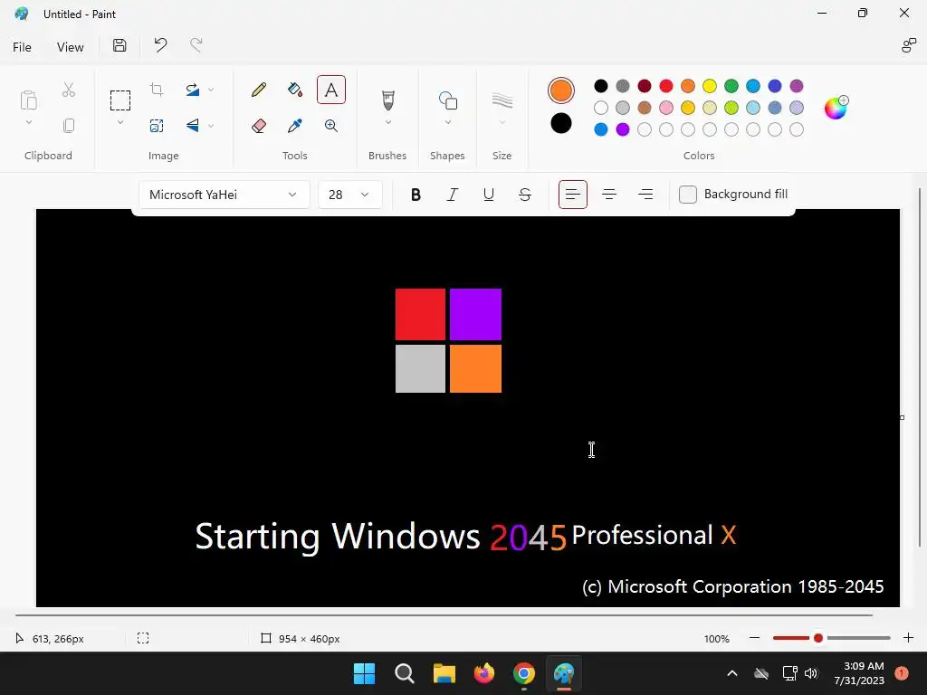This screenshot has height=695, width=927.
Task: Click the selection size icon in status bar
Action: [x=143, y=638]
